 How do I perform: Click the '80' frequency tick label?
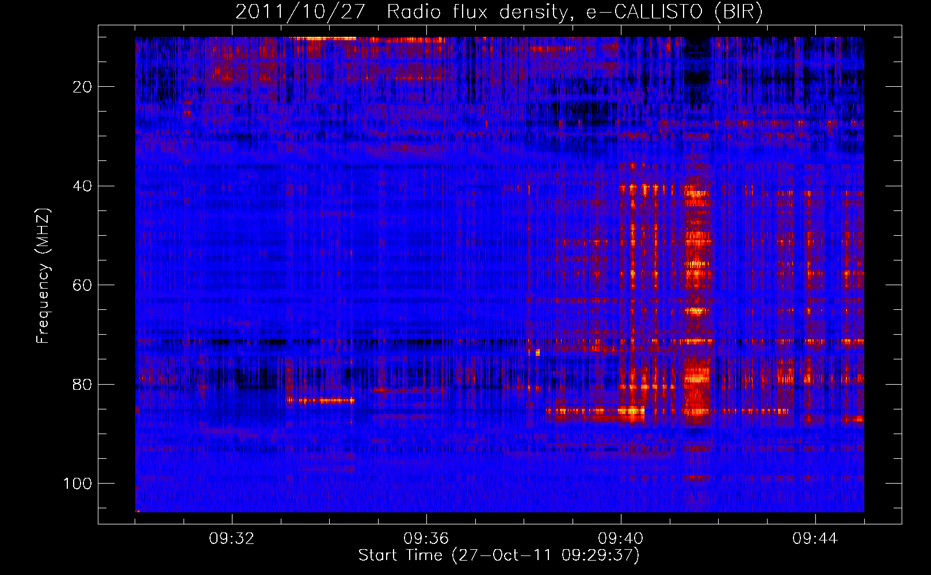point(82,385)
